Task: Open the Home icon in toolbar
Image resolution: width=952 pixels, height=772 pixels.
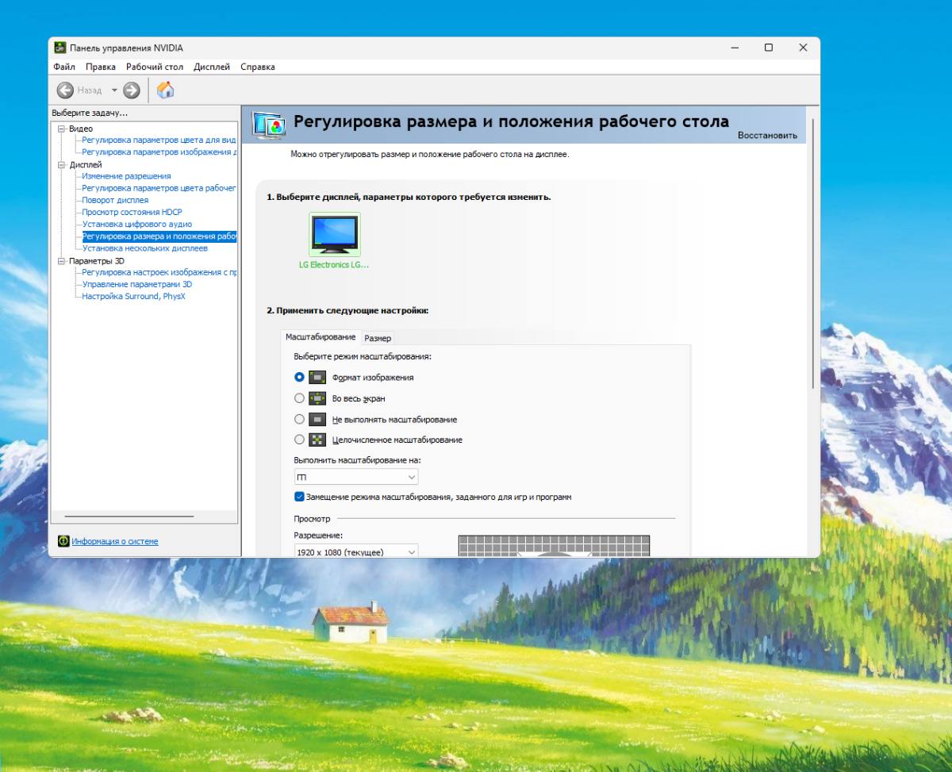Action: coord(165,90)
